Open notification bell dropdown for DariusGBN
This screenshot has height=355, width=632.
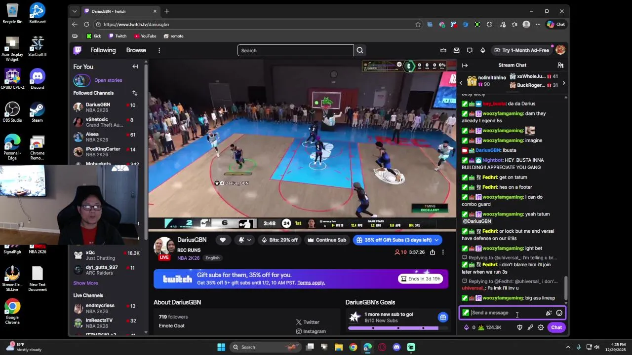point(244,240)
